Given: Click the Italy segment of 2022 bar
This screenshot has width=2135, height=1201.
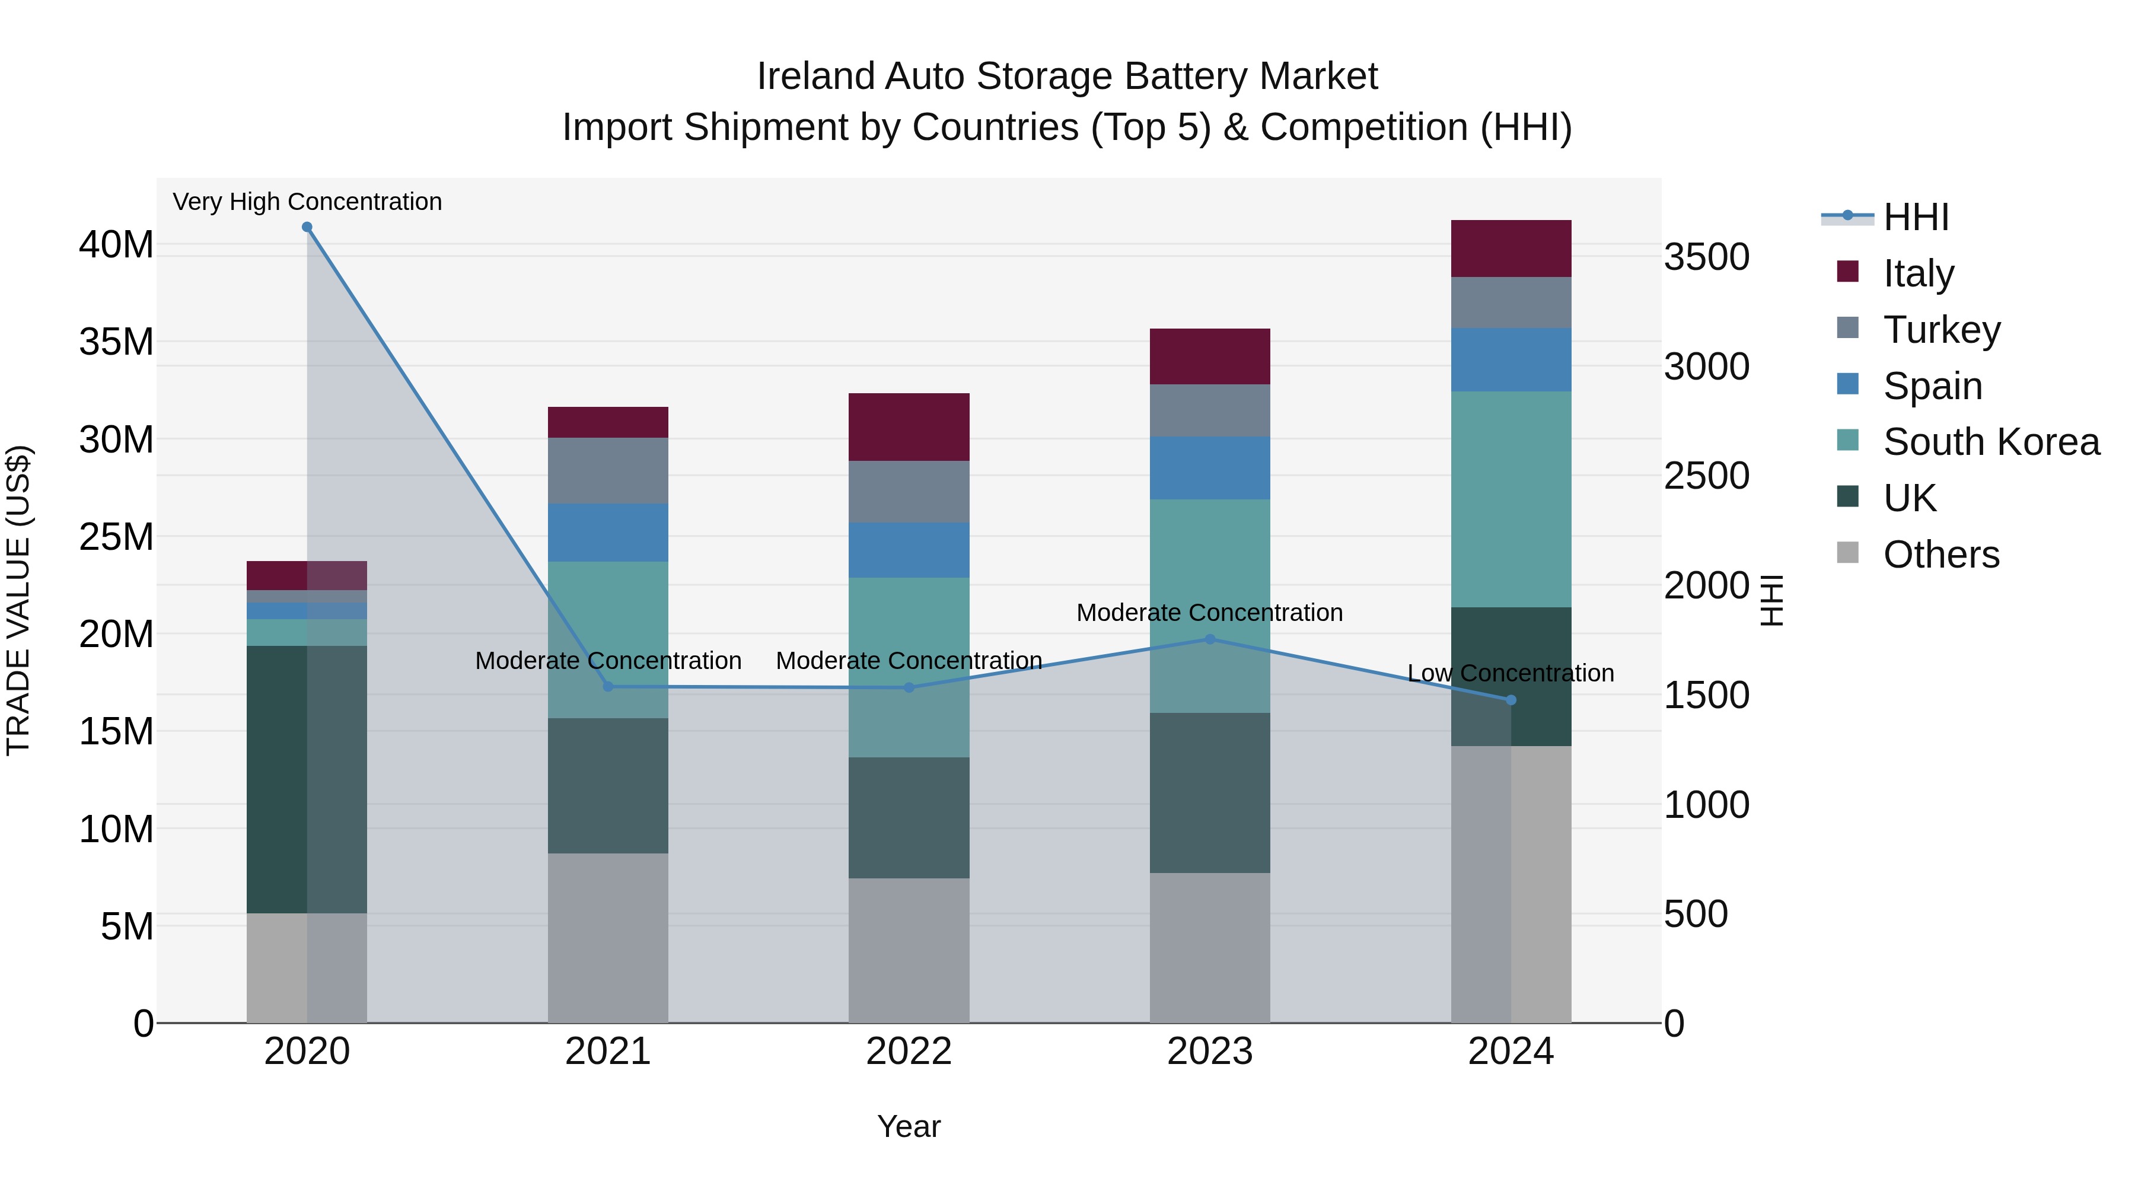Looking at the screenshot, I should tap(909, 427).
